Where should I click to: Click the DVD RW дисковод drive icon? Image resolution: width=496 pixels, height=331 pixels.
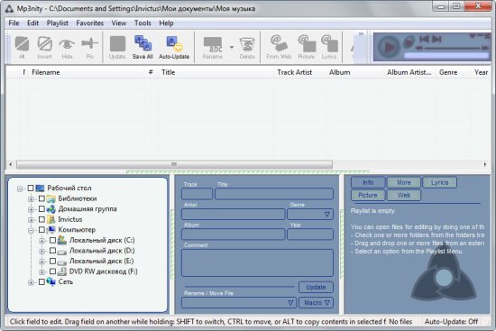point(62,271)
